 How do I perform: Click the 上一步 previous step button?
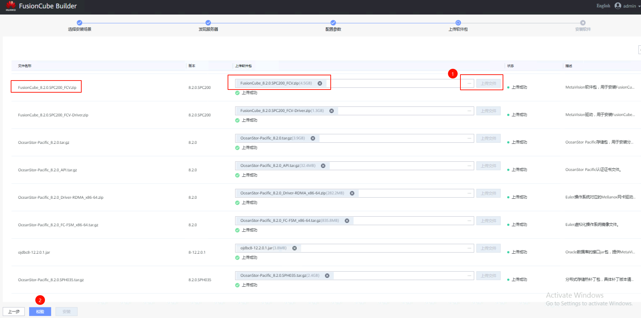click(14, 311)
